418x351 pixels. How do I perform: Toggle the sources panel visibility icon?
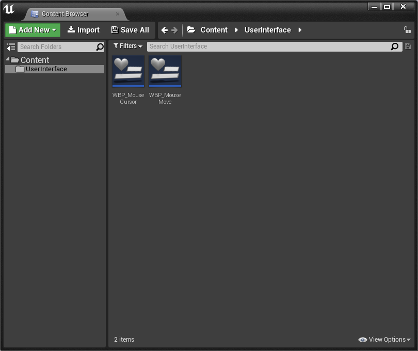[11, 47]
